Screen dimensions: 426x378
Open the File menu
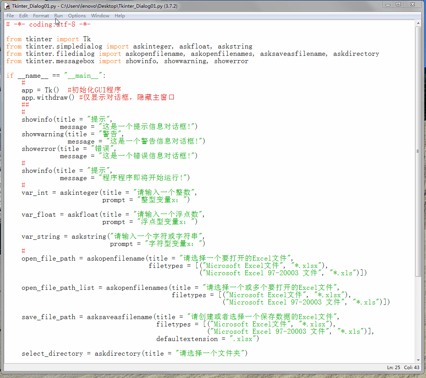click(x=10, y=16)
